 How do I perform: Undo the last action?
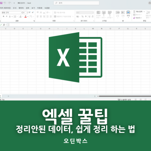(5, 3)
